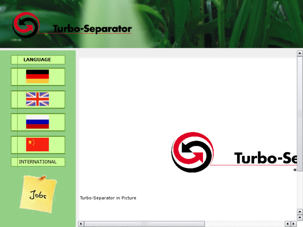The width and height of the screenshot is (303, 227).
Task: Click the horizontal scrollbar left arrow at far left
Action: click(x=81, y=224)
